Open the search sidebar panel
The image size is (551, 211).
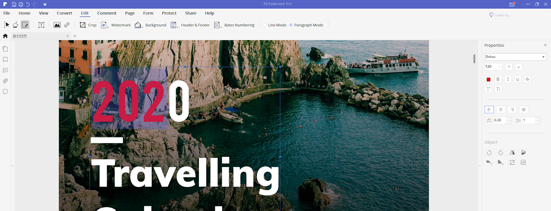pyautogui.click(x=5, y=91)
